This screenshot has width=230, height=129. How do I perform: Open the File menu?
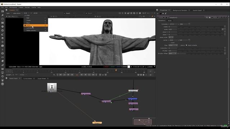tap(2, 7)
